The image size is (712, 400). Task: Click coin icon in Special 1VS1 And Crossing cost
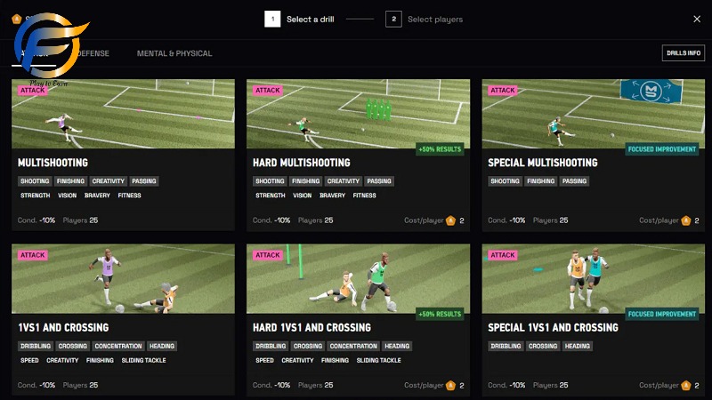coord(685,386)
